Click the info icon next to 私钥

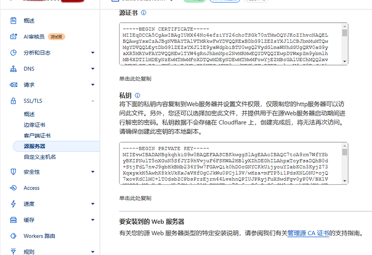137,95
